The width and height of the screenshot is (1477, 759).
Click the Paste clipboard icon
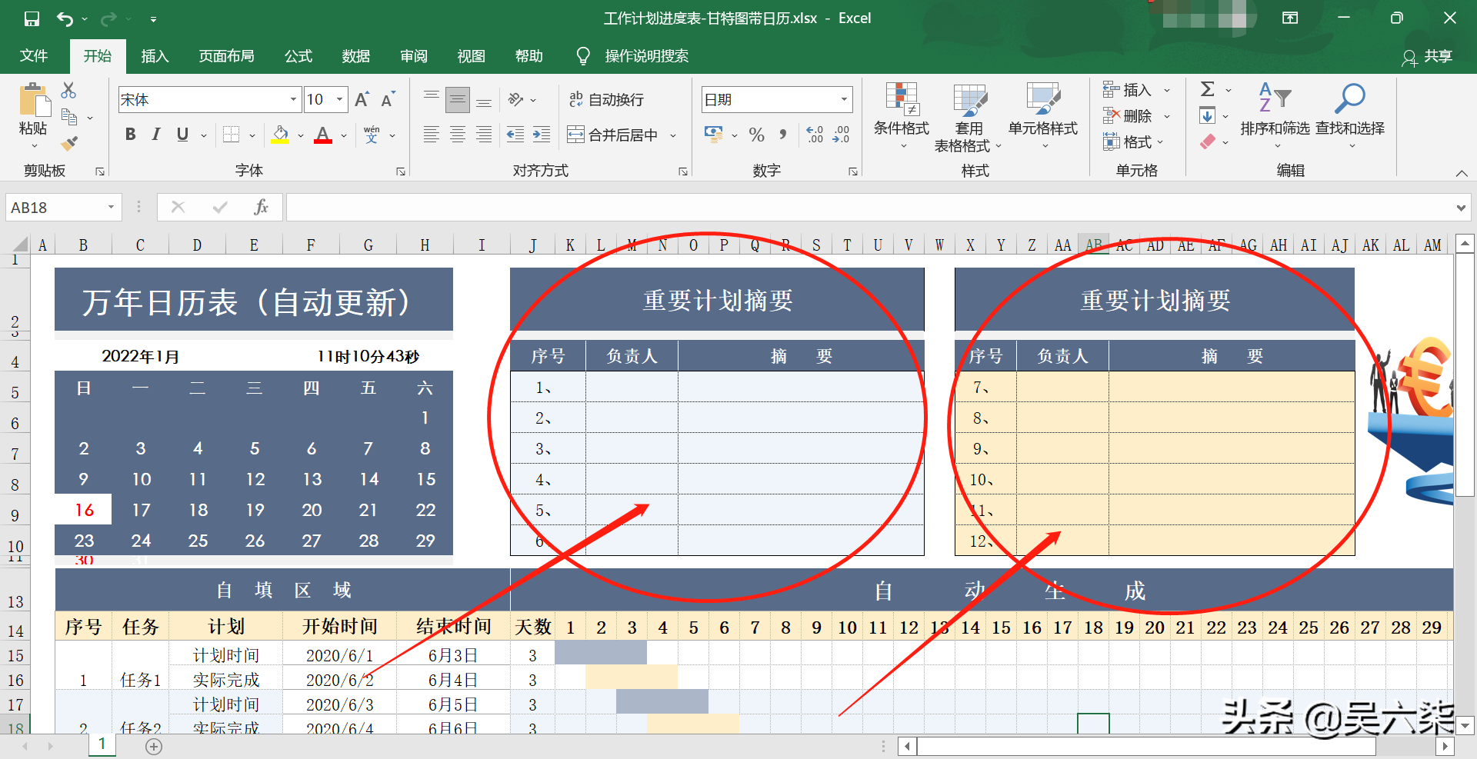point(33,100)
